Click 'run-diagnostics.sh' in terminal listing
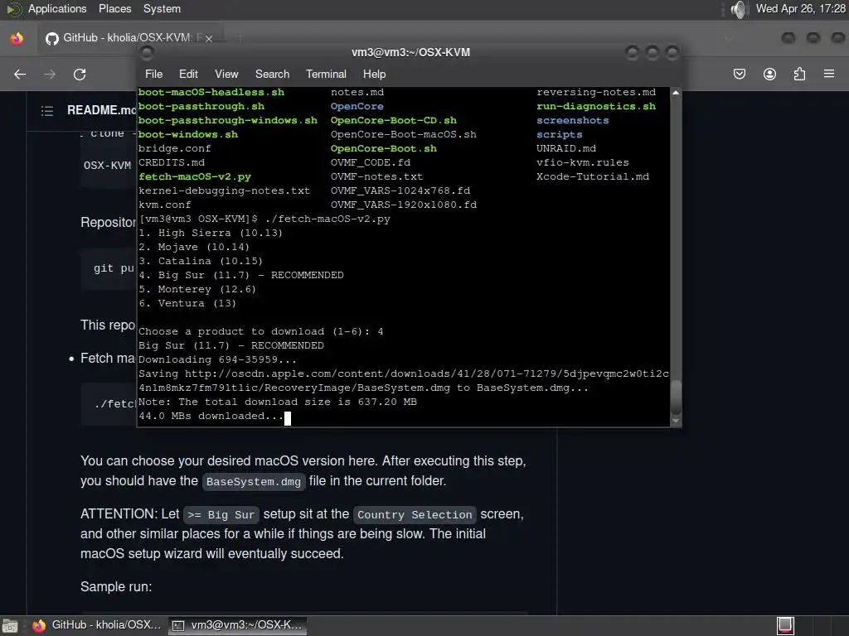The image size is (849, 636). [596, 107]
